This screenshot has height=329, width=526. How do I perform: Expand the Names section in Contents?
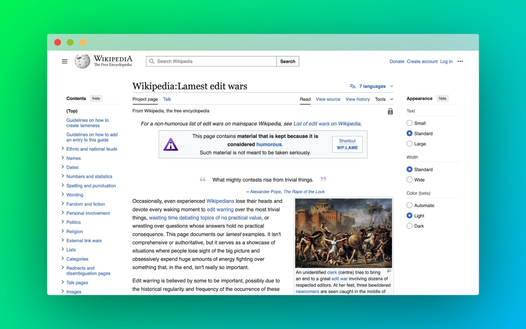click(63, 158)
